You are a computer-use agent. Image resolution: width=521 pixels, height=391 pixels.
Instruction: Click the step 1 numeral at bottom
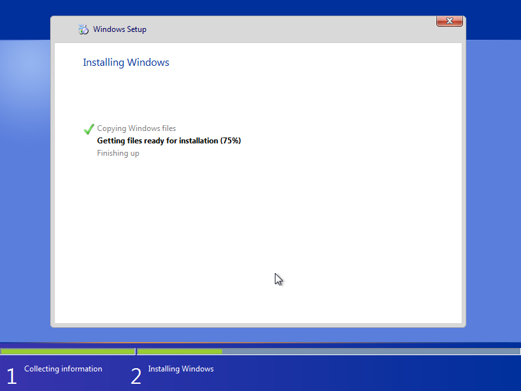click(11, 376)
